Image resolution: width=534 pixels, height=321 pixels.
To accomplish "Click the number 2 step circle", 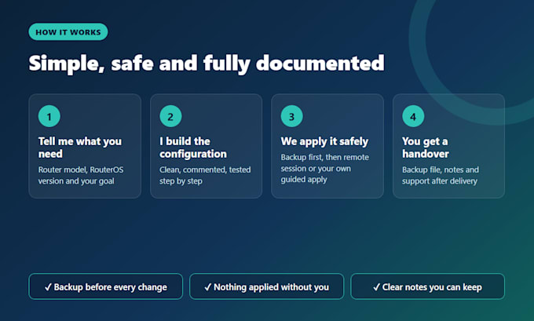I will (x=170, y=116).
